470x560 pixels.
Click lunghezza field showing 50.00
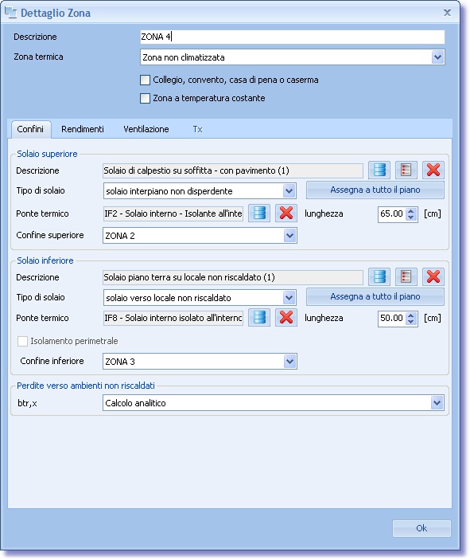(392, 318)
